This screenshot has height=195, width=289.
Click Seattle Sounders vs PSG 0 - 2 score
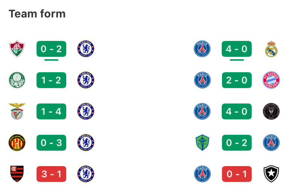tap(237, 143)
